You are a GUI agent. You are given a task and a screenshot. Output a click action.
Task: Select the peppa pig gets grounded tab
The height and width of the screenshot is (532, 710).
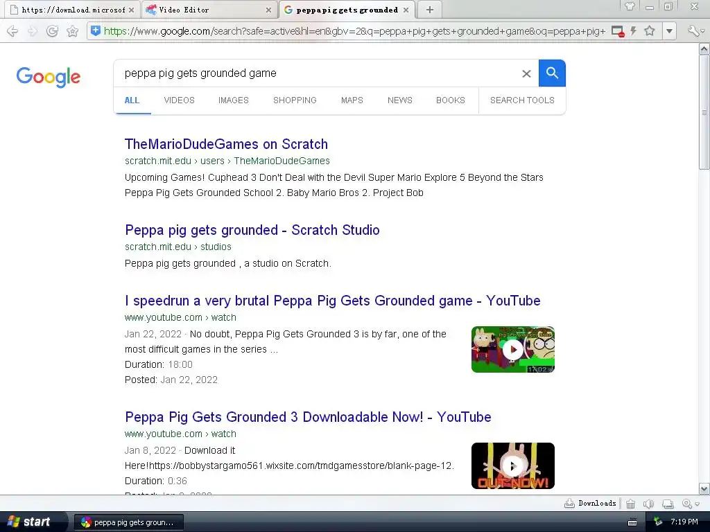click(x=347, y=10)
